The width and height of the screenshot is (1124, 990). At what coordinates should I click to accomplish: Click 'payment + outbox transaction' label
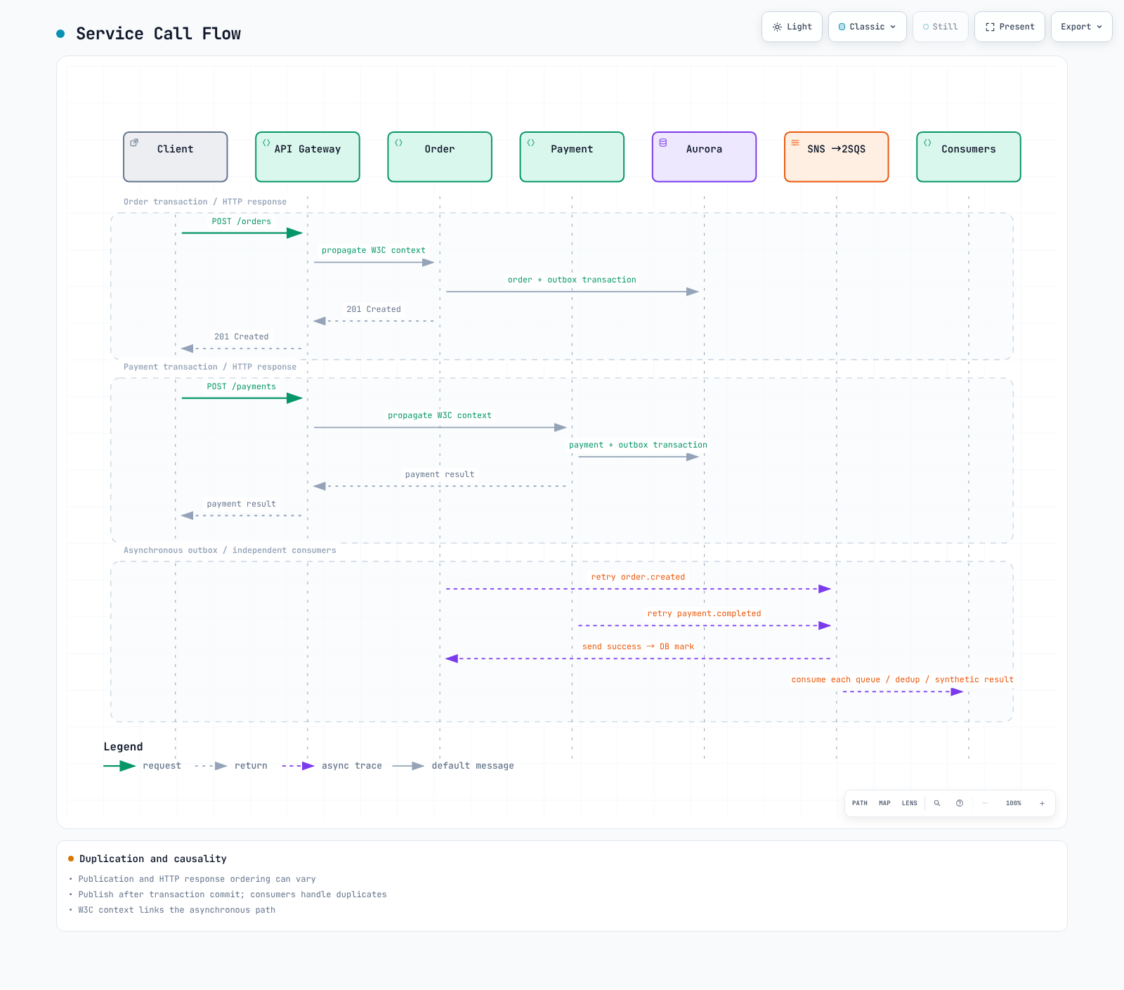coord(638,445)
